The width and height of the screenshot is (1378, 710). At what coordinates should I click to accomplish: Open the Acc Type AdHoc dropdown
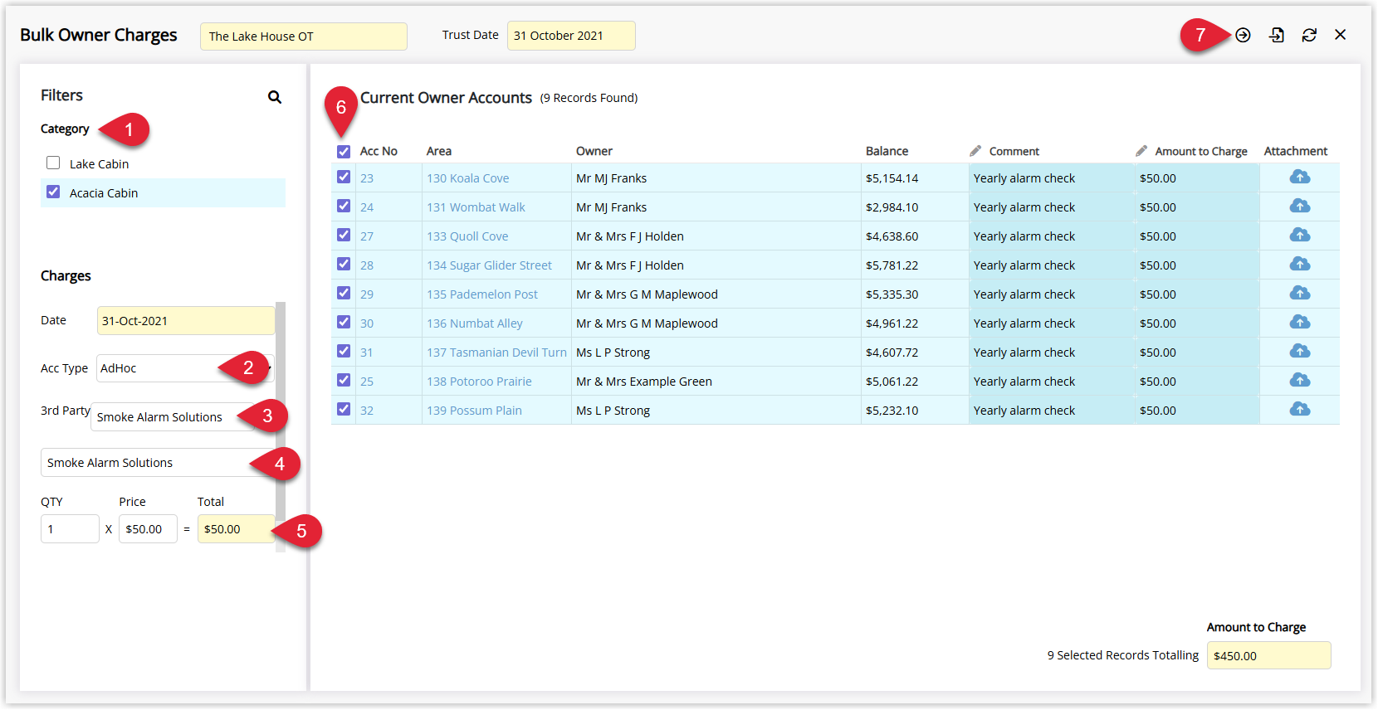(185, 368)
